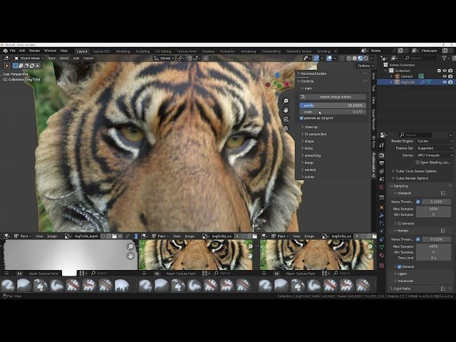Image resolution: width=456 pixels, height=342 pixels.
Task: Toggle the Collection exclude checkbox in outliner
Action: [439, 71]
